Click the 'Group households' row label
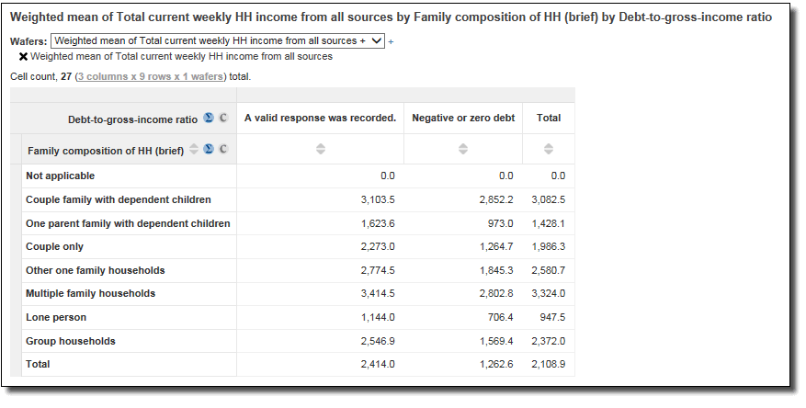This screenshot has width=806, height=408. pyautogui.click(x=71, y=341)
